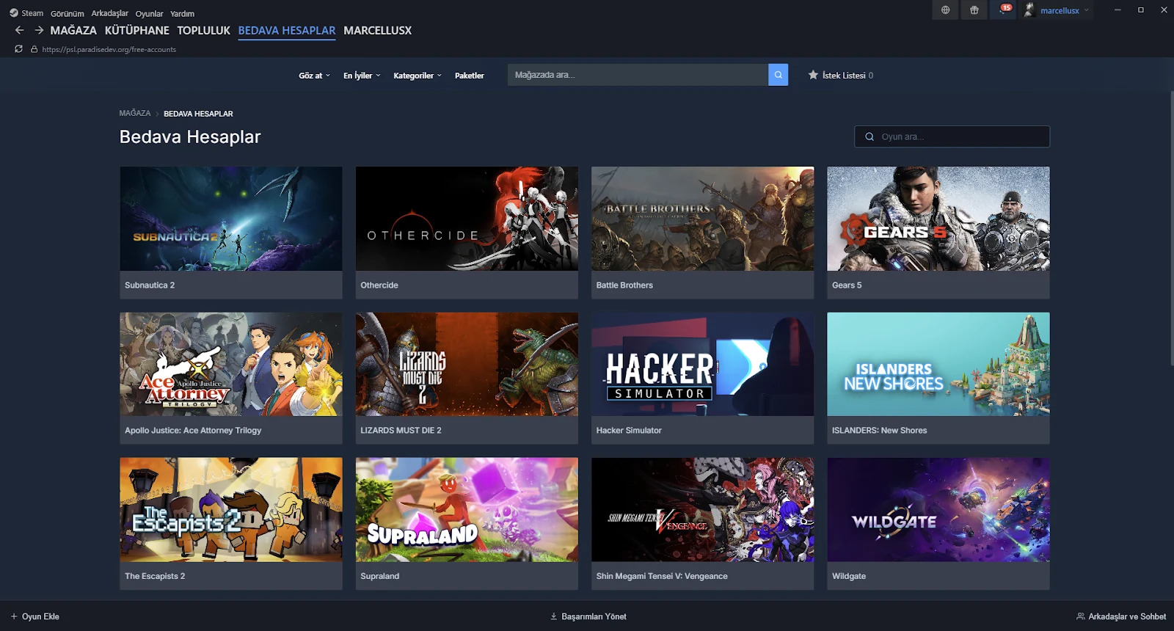Switch to the MAĞAZA tab

pos(73,30)
